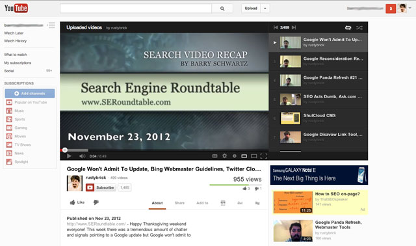The image size is (416, 246).
Task: Click the Samsung Galaxy Note II ad banner
Action: [x=319, y=175]
